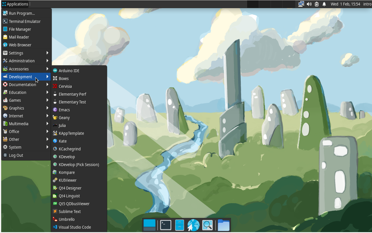Expand the Administration submenu arrow
This screenshot has width=372, height=233.
point(47,61)
